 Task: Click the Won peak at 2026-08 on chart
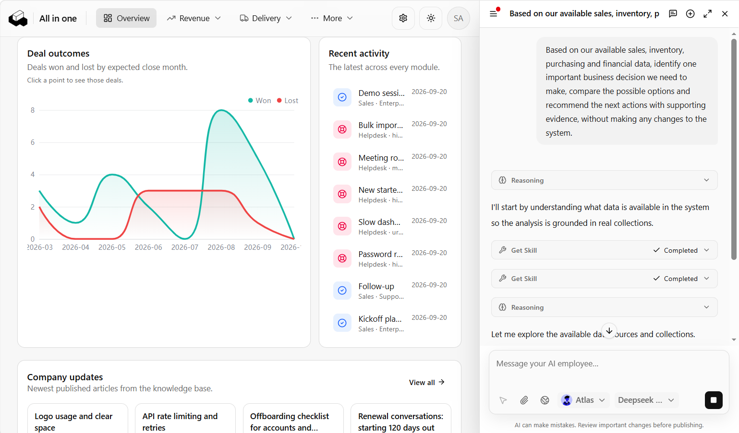pyautogui.click(x=221, y=110)
